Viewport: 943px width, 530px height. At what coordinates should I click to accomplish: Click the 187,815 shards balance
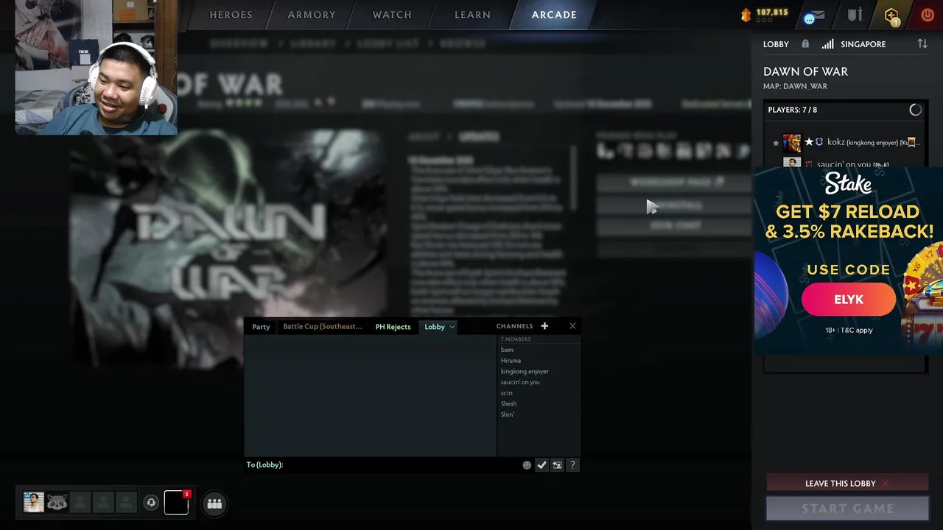[x=772, y=13]
